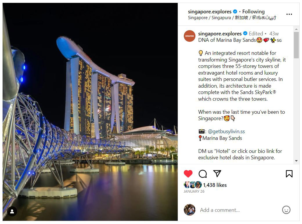View list of 1,438 likes
This screenshot has width=302, height=224.
point(215,185)
